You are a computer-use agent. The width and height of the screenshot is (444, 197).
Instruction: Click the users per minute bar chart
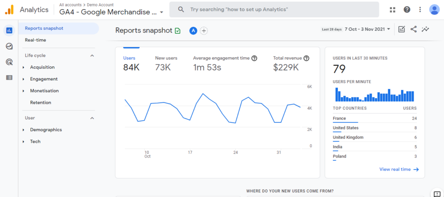tap(375, 94)
